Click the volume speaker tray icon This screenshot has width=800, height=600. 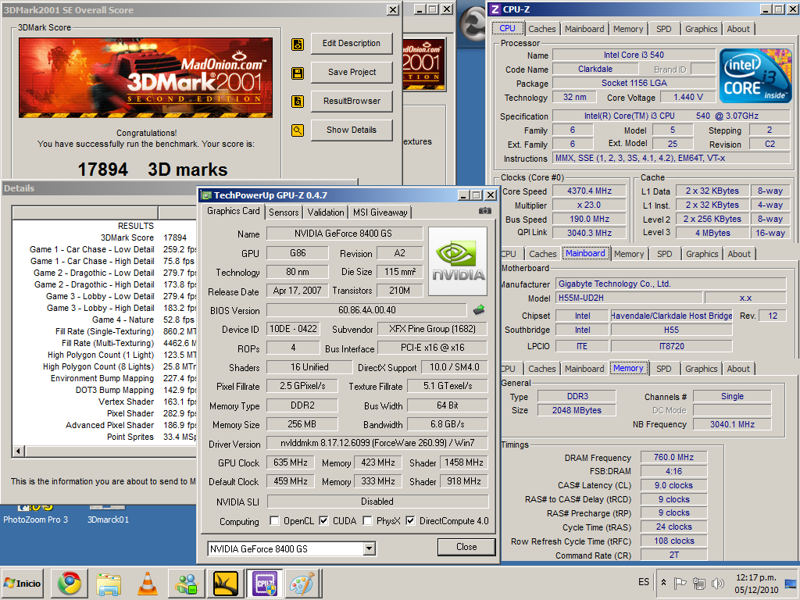tap(718, 583)
